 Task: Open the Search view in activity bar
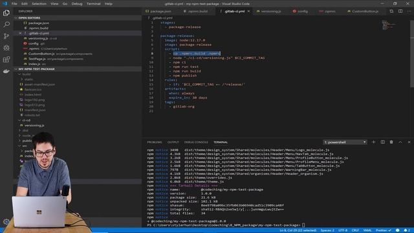click(x=6, y=25)
